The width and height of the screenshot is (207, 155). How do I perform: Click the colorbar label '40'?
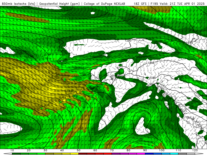coord(62,150)
